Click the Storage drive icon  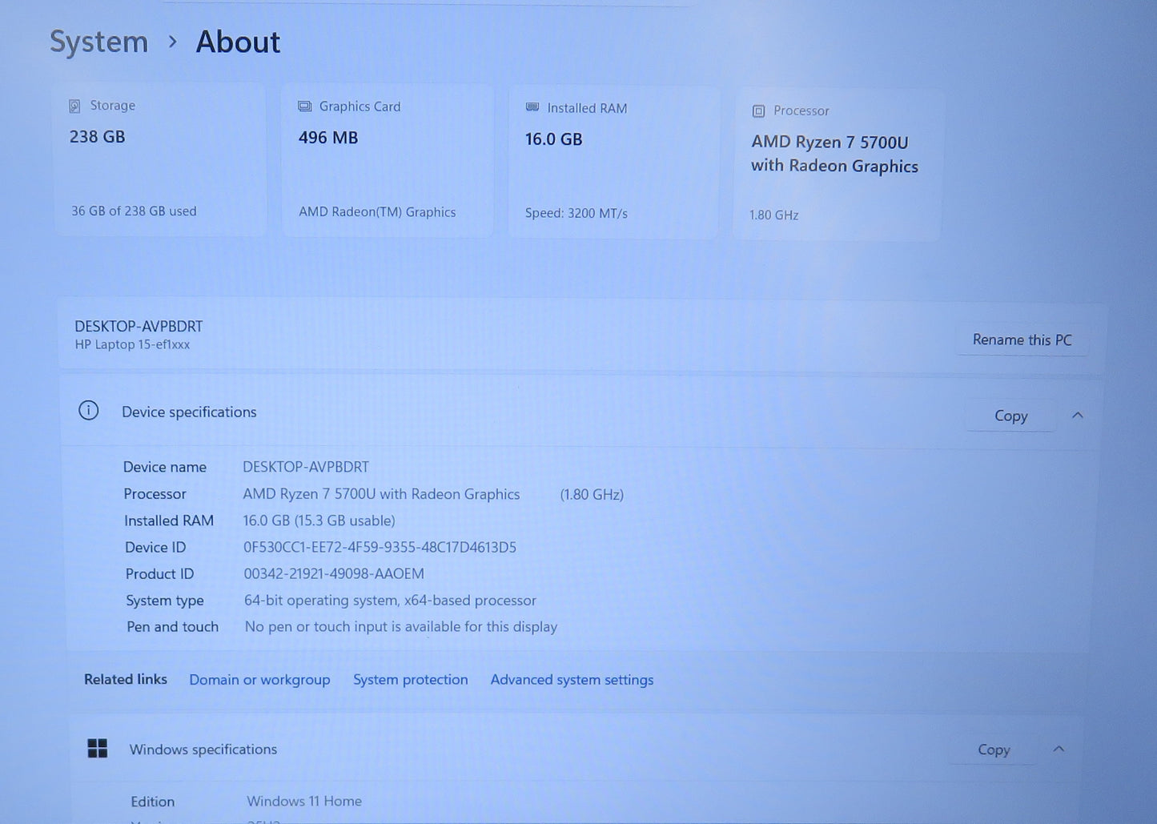pyautogui.click(x=74, y=106)
